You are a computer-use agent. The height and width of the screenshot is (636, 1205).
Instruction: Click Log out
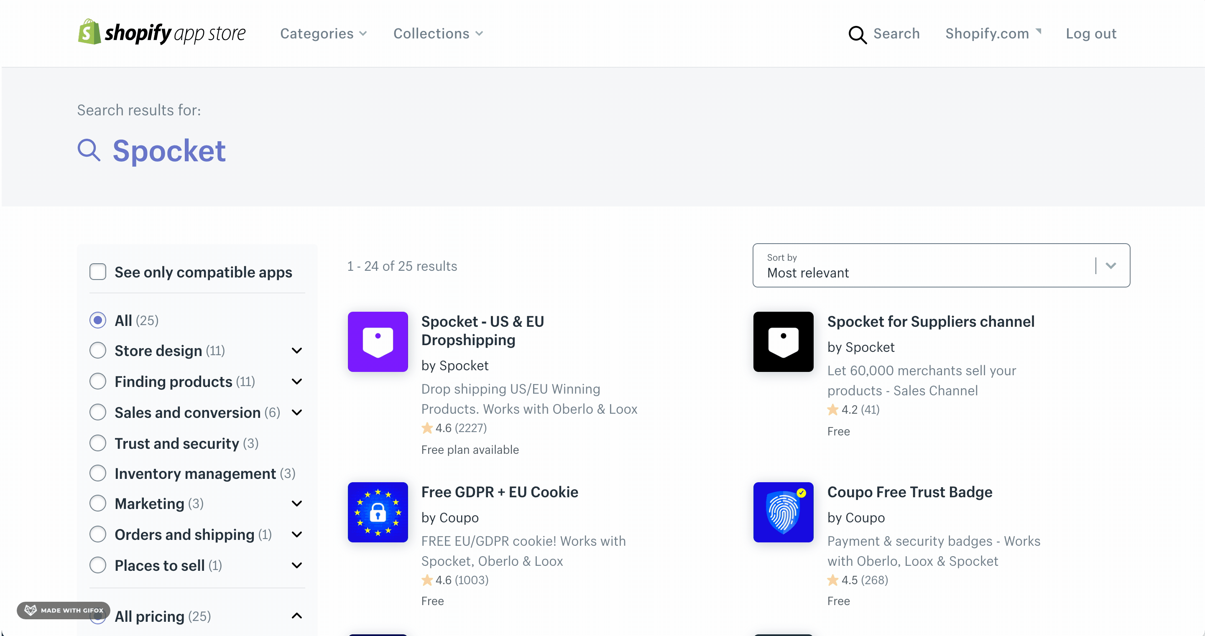click(1091, 34)
